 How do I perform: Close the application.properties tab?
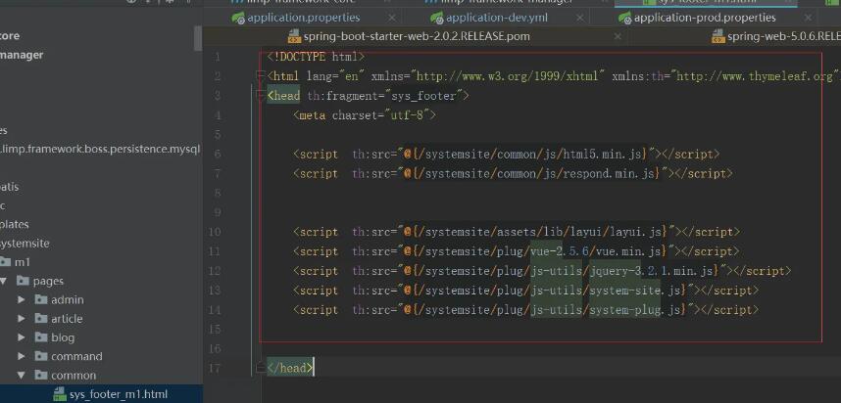[x=392, y=18]
